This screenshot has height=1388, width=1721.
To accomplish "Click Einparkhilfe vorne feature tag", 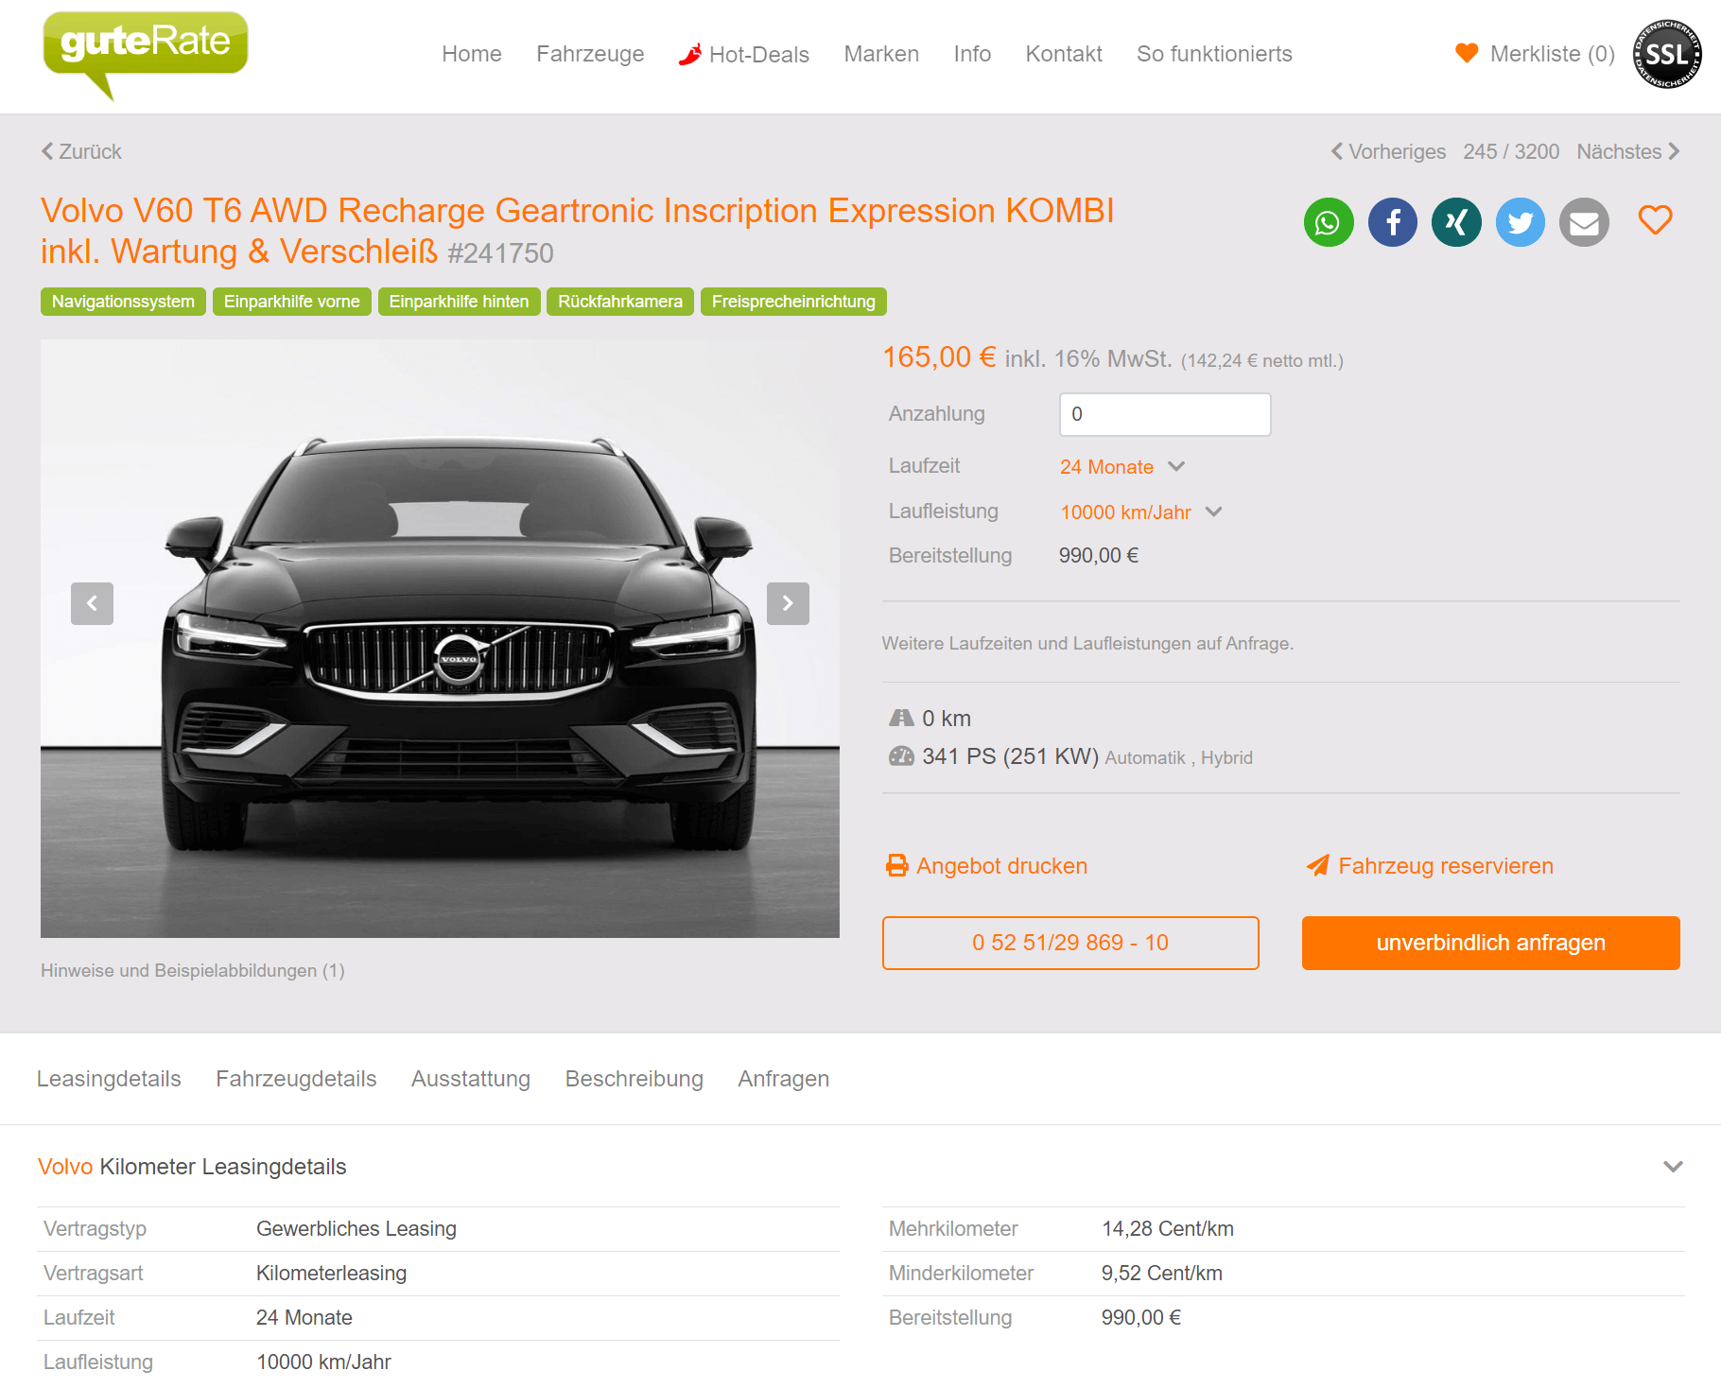I will pyautogui.click(x=292, y=302).
